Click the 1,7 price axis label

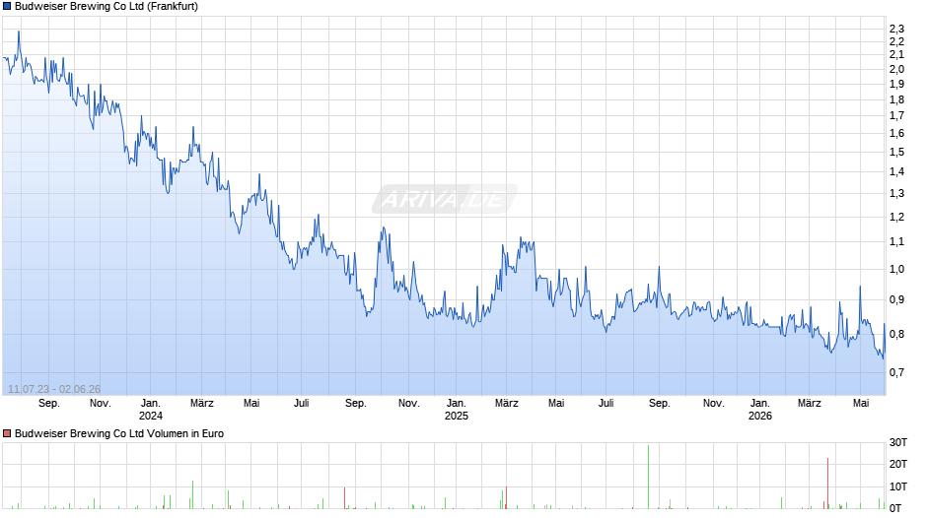(x=896, y=116)
